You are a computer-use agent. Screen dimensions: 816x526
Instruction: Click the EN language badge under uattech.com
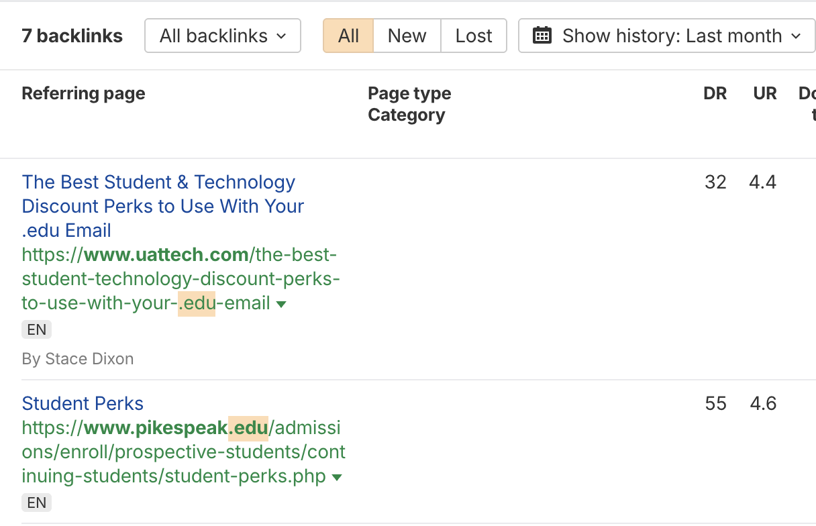pos(37,329)
